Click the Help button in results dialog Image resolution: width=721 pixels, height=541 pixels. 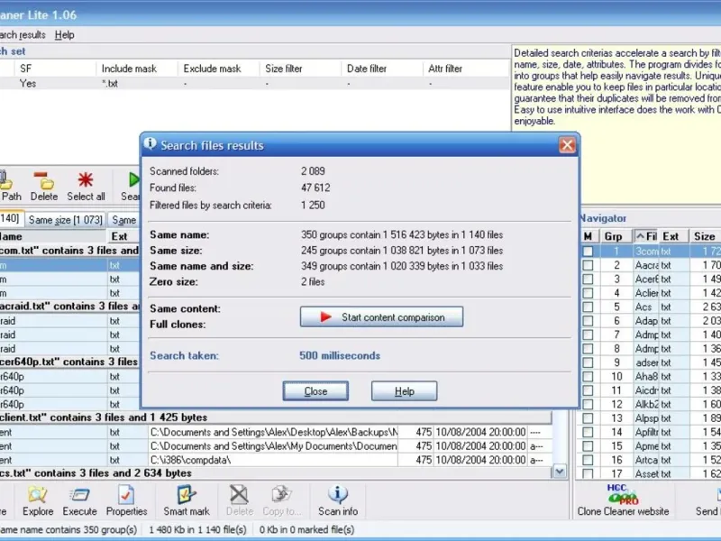click(404, 391)
